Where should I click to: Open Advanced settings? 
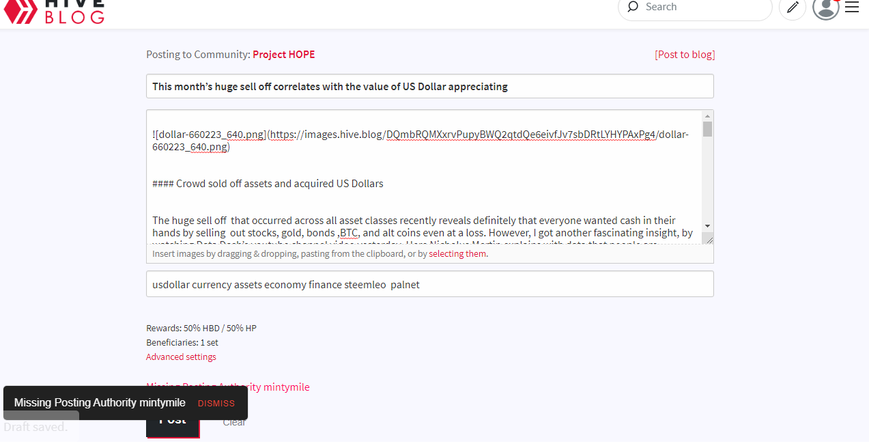click(181, 357)
